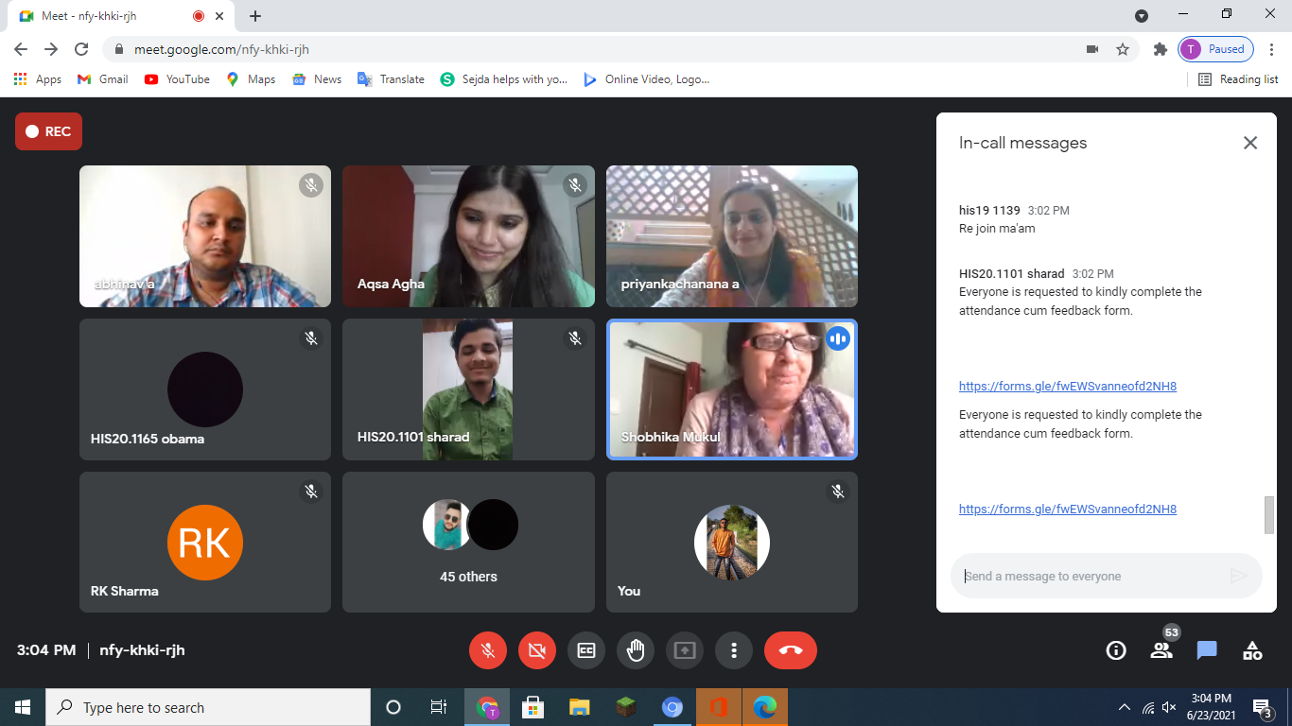
Task: Open Present now screen share icon
Action: tap(685, 650)
